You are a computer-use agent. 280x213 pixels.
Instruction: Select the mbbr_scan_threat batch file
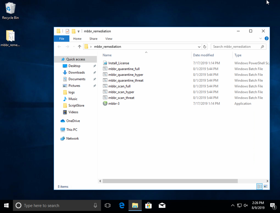(x=121, y=98)
